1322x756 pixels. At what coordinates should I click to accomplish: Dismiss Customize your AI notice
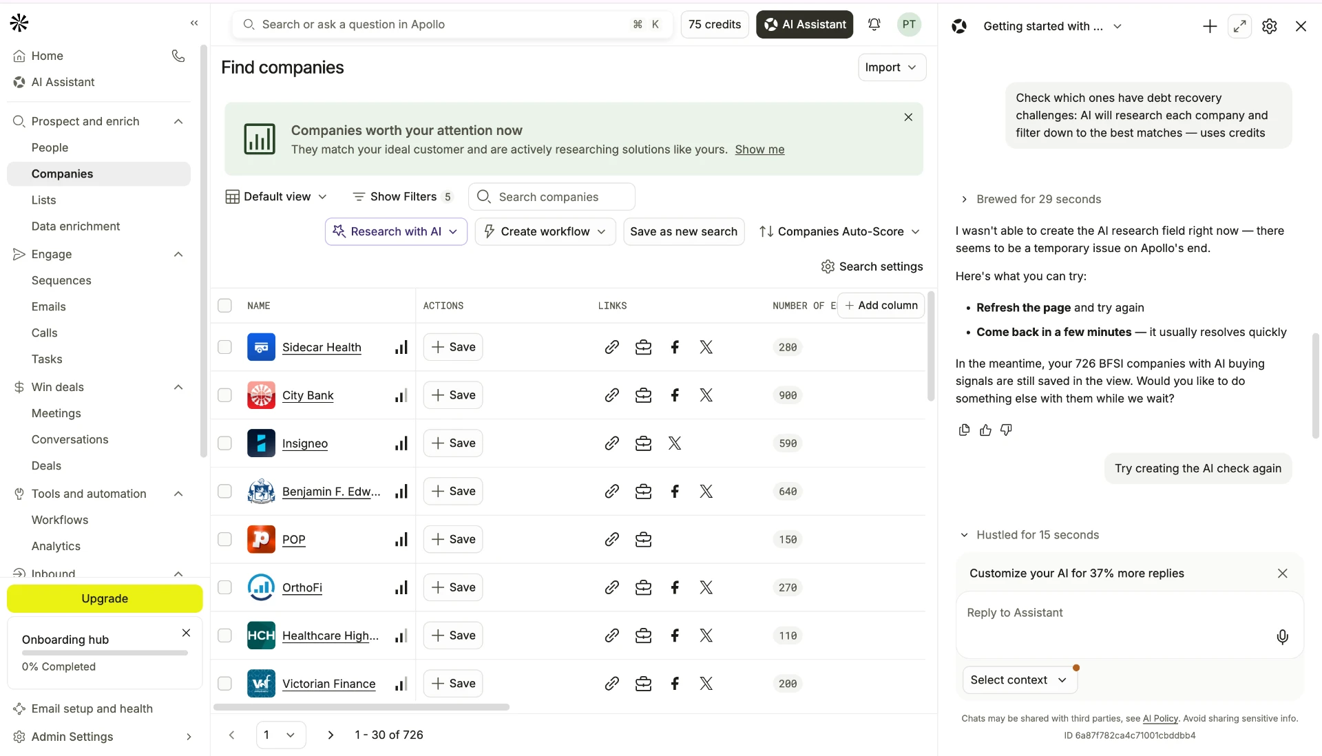point(1282,574)
